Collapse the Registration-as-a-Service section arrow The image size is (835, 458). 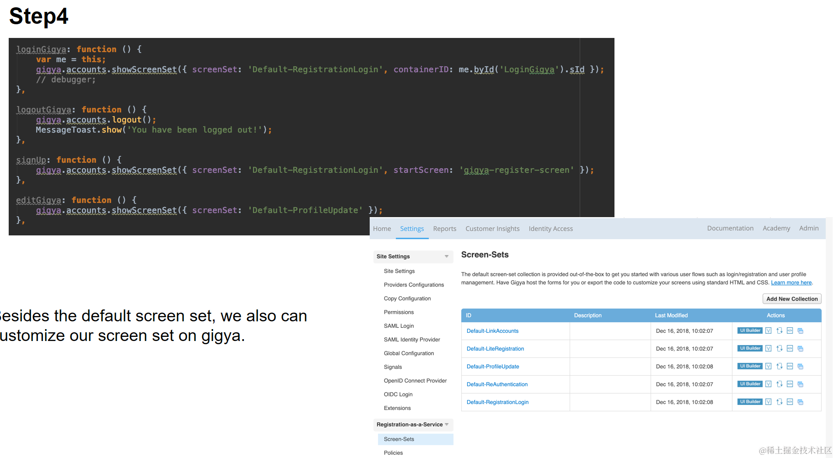[447, 425]
